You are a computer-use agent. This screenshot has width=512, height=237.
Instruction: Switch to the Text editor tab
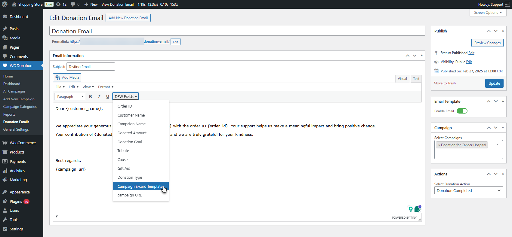[416, 79]
